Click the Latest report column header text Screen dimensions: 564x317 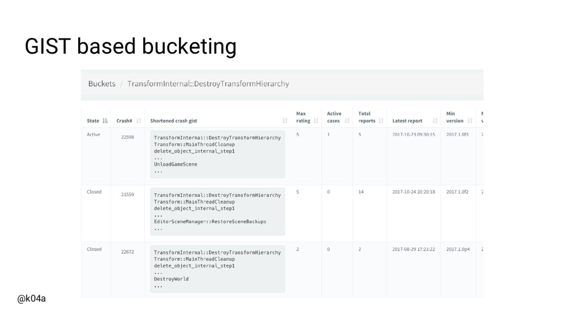[408, 121]
